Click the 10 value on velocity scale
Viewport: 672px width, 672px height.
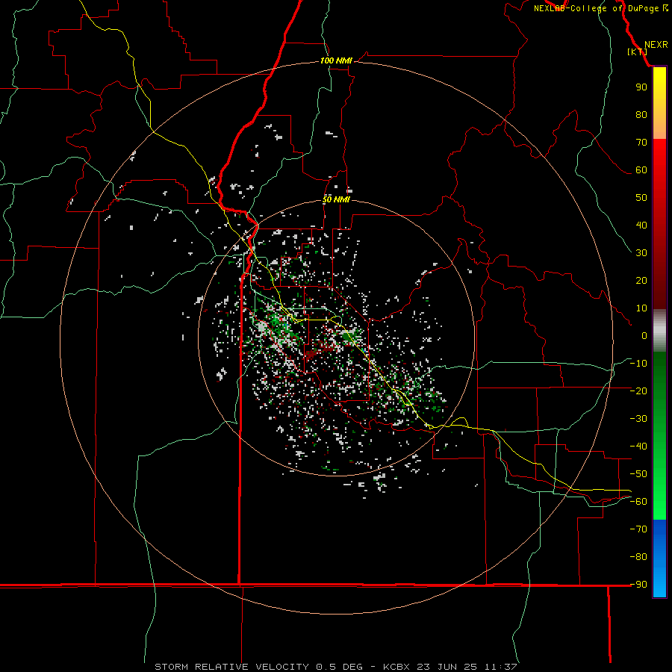pyautogui.click(x=641, y=308)
